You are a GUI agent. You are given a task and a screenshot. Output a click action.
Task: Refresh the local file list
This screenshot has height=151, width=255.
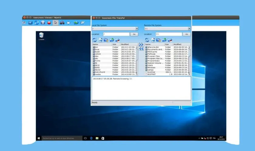95,40
